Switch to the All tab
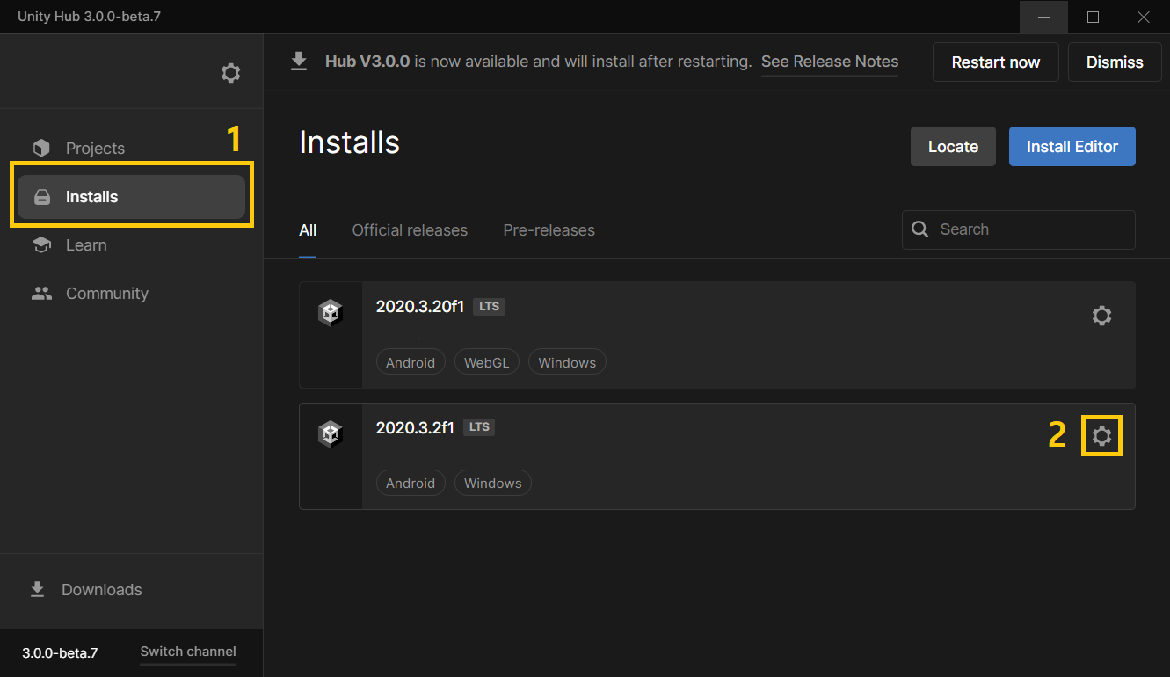 coord(308,230)
